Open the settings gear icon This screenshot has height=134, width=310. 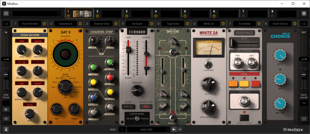coord(304,13)
